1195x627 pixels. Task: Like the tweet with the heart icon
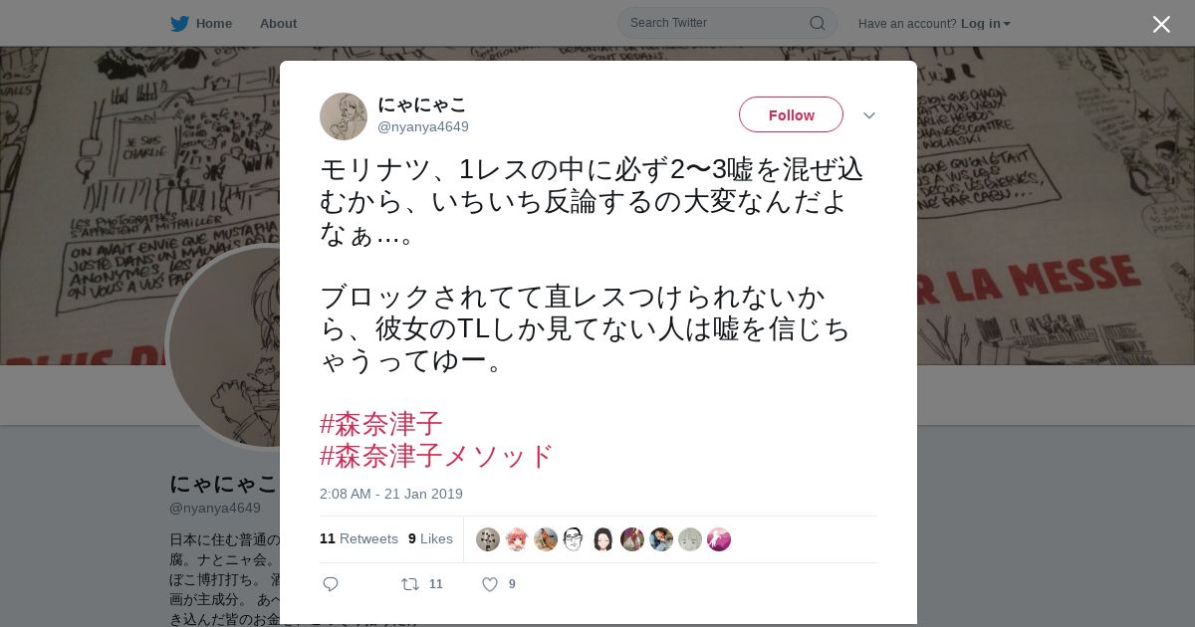[x=490, y=584]
